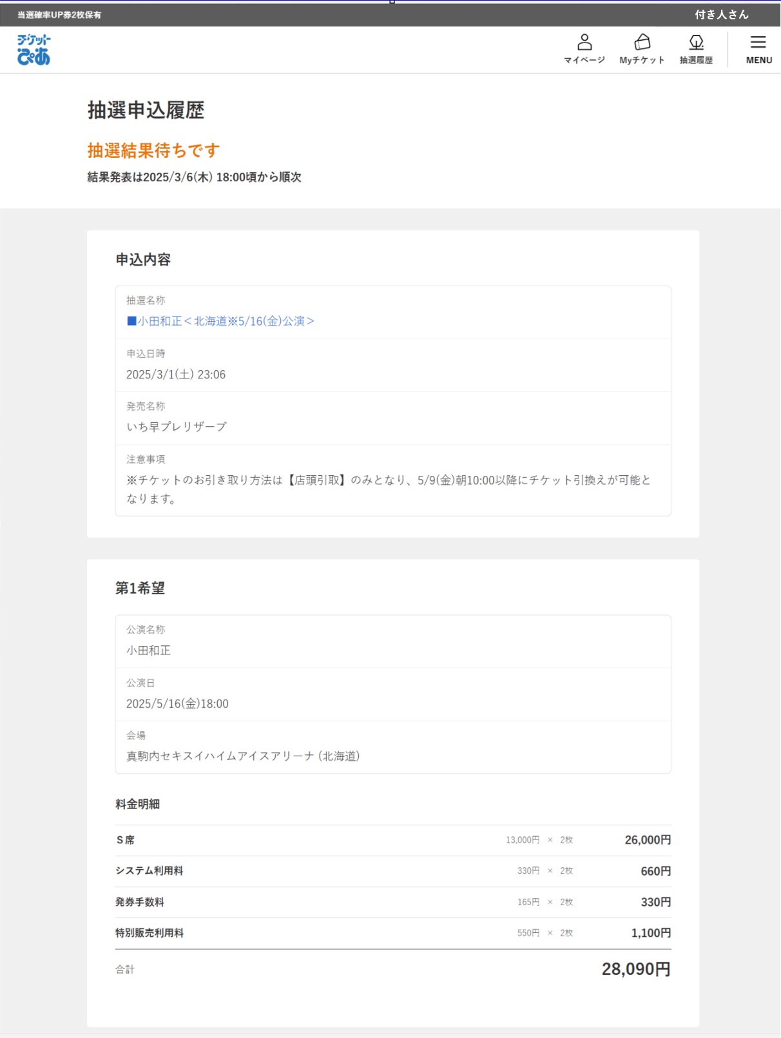Click the application date 2025/3/1(土) 23:06
Image resolution: width=781 pixels, height=1038 pixels.
click(x=176, y=375)
